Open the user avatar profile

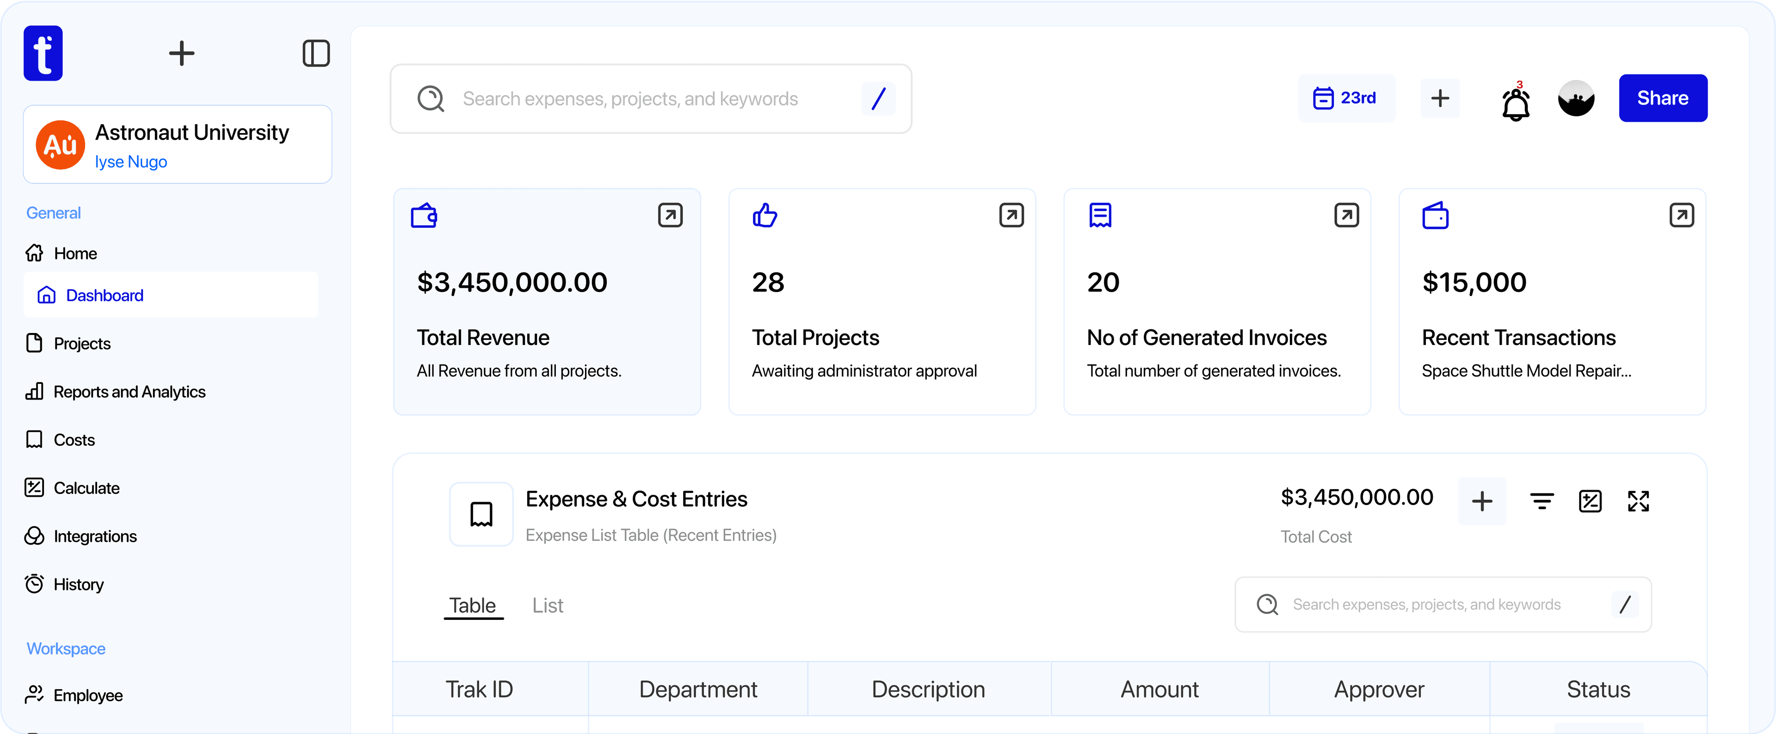point(1576,98)
